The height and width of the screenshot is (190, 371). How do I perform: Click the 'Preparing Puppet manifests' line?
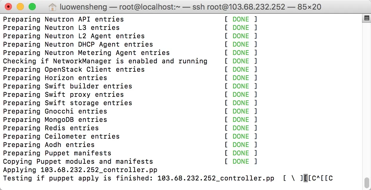point(57,153)
